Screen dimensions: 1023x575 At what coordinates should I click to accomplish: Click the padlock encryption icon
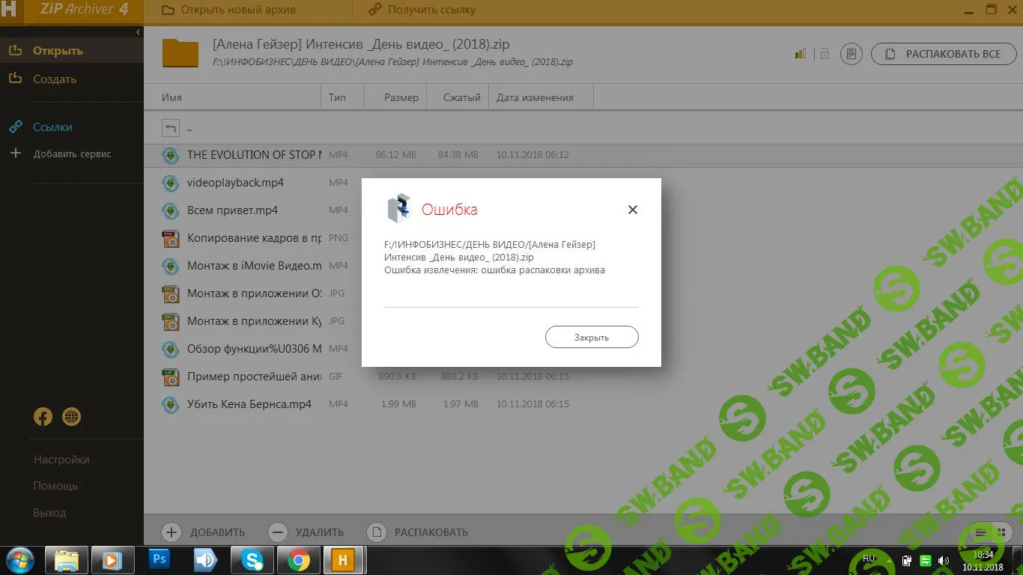(825, 54)
